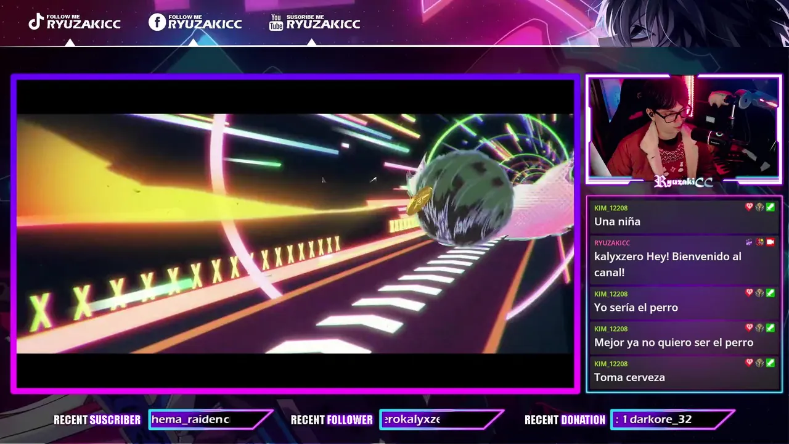Screen dimensions: 789x444
Task: Click green sword badge on "Yo sería el perro"
Action: pyautogui.click(x=770, y=293)
